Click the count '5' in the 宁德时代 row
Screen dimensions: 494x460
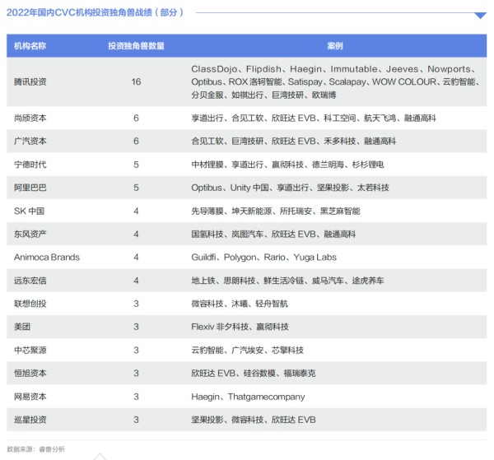(x=136, y=165)
